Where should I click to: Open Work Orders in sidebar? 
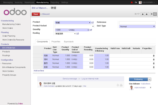pyautogui.click(x=8, y=28)
